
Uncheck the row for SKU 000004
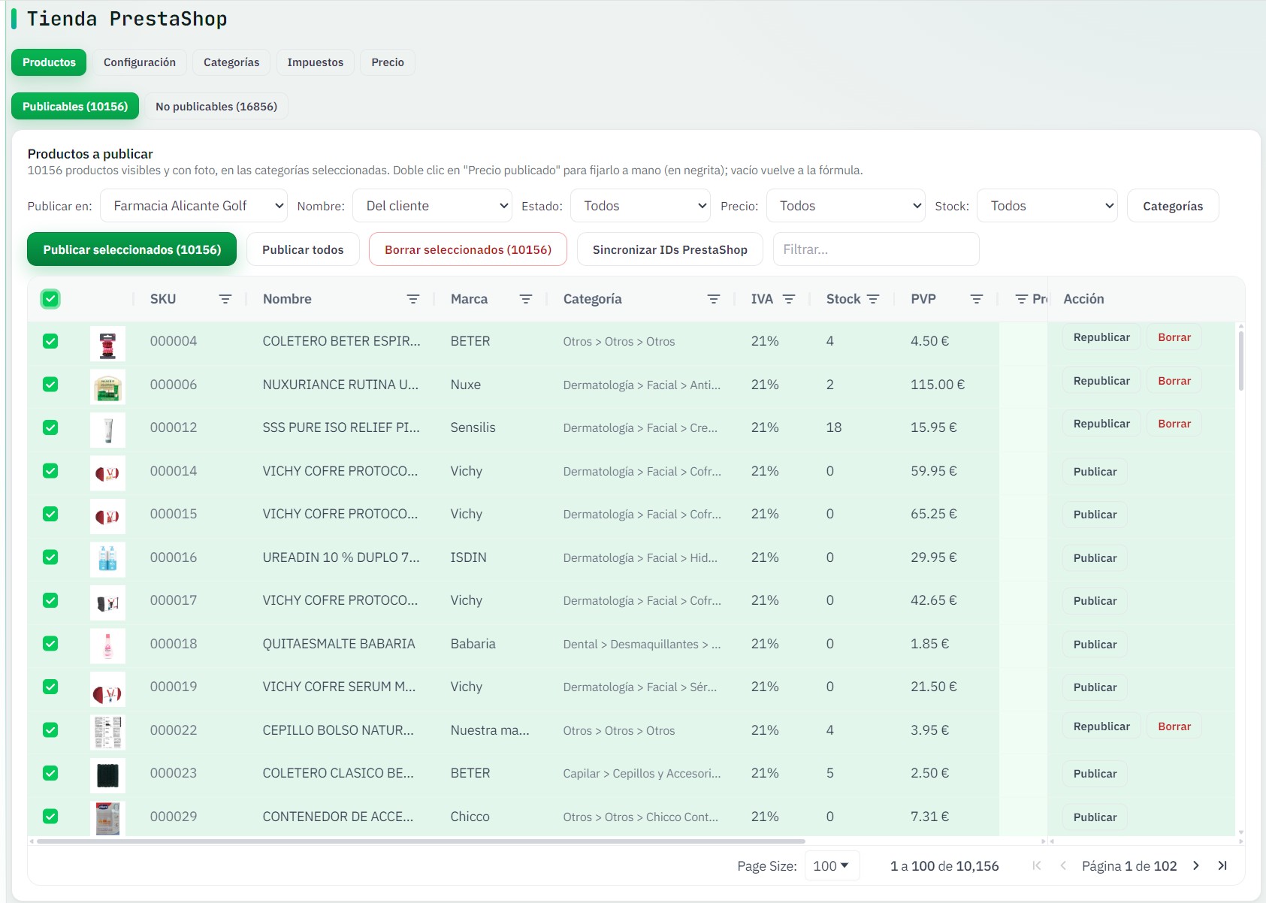point(50,341)
